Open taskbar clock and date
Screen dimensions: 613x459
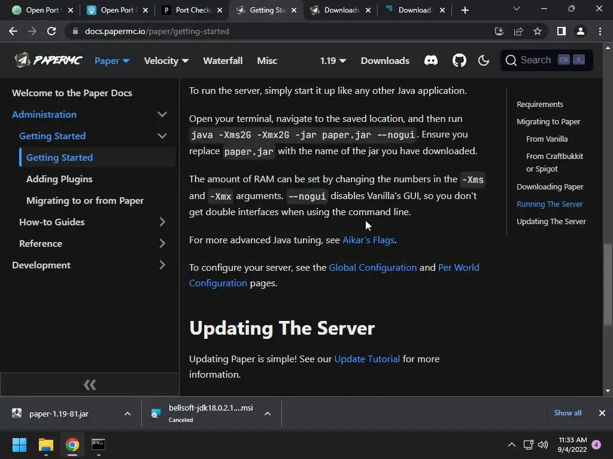pos(572,445)
